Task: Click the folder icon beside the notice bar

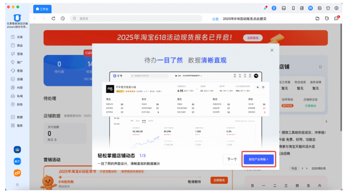Action: click(318, 18)
